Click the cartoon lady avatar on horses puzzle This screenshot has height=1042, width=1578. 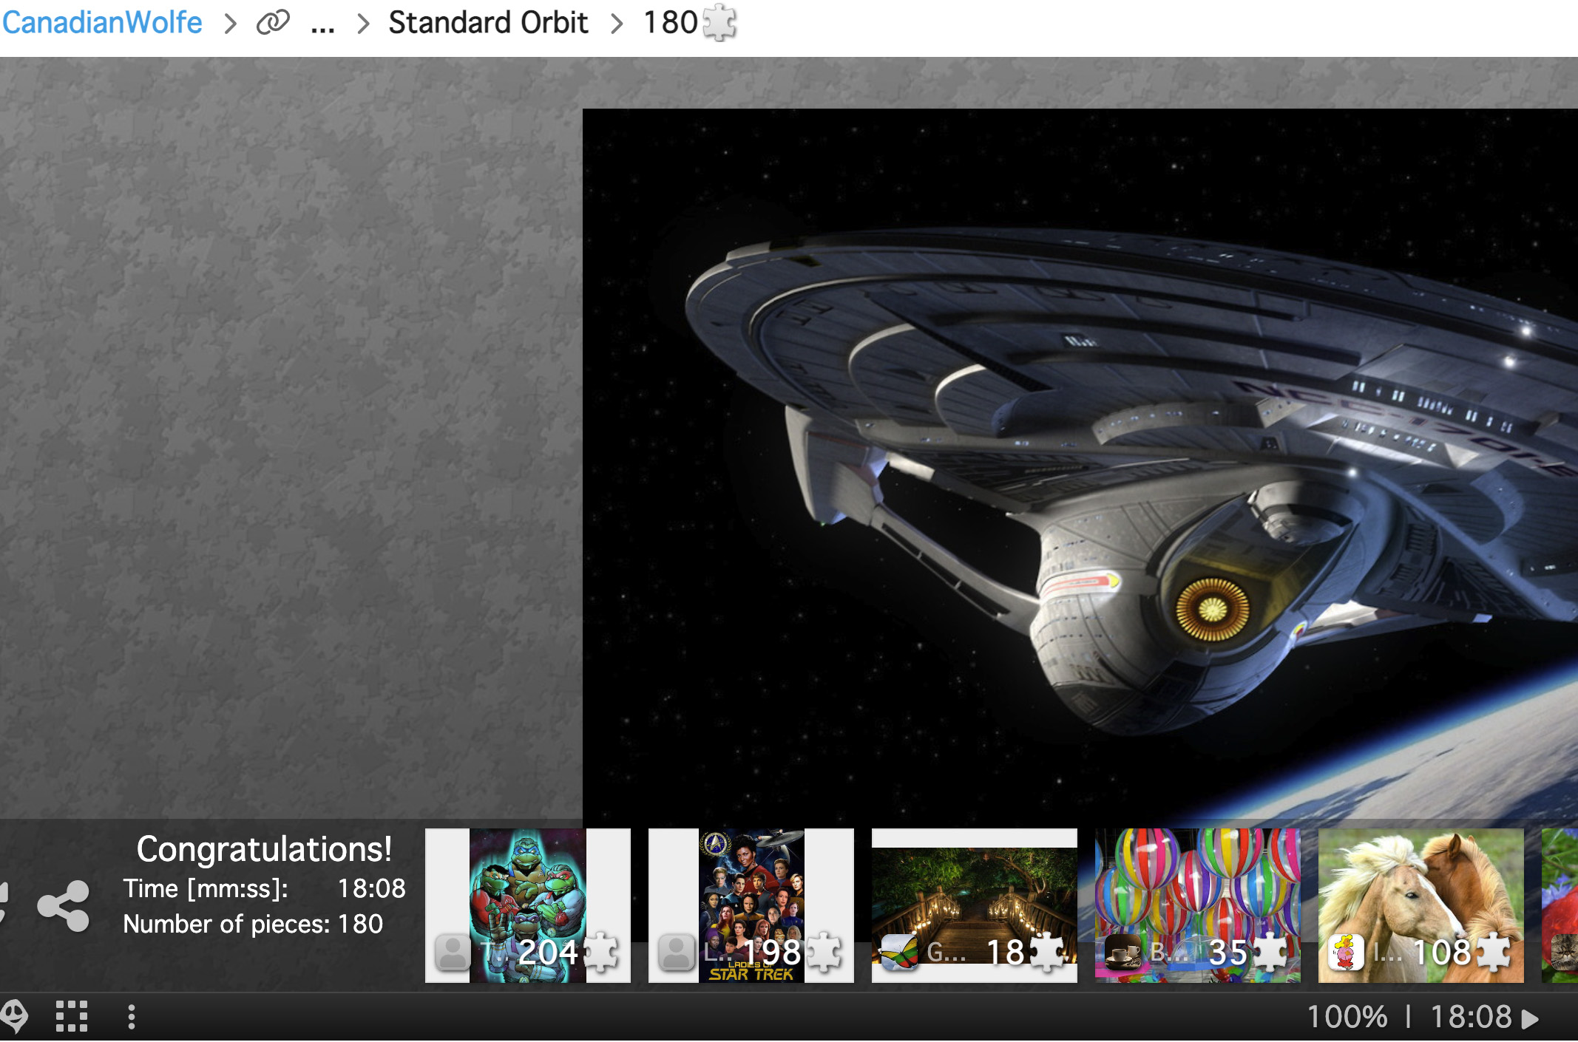point(1346,952)
